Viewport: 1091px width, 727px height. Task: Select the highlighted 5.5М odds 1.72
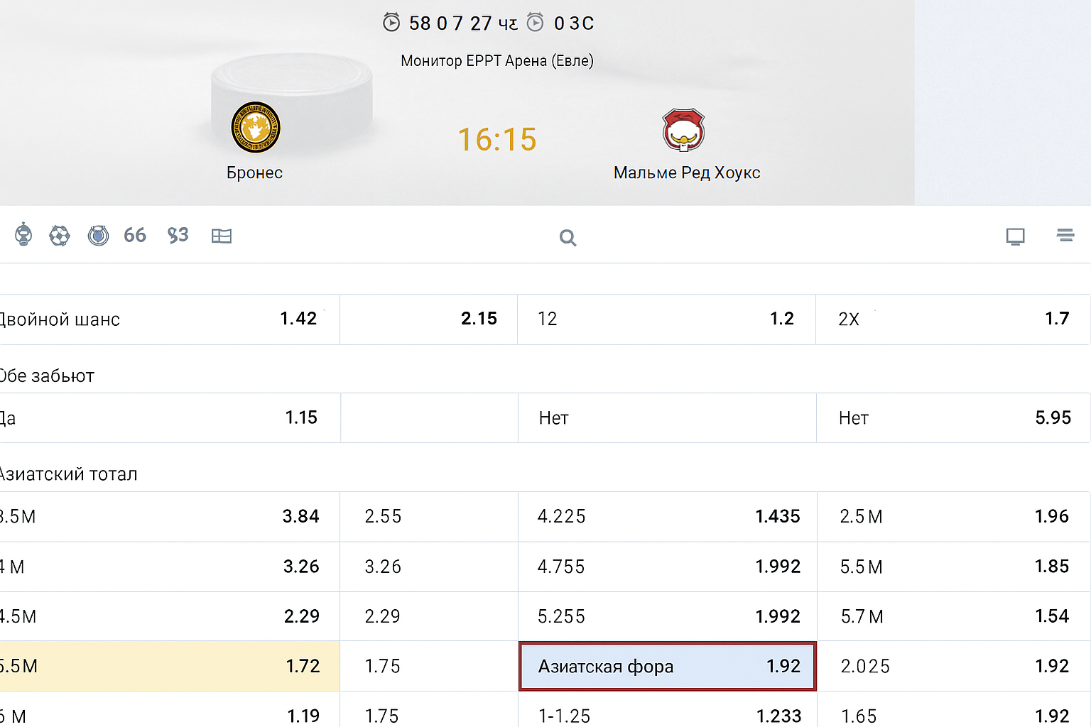pyautogui.click(x=169, y=666)
